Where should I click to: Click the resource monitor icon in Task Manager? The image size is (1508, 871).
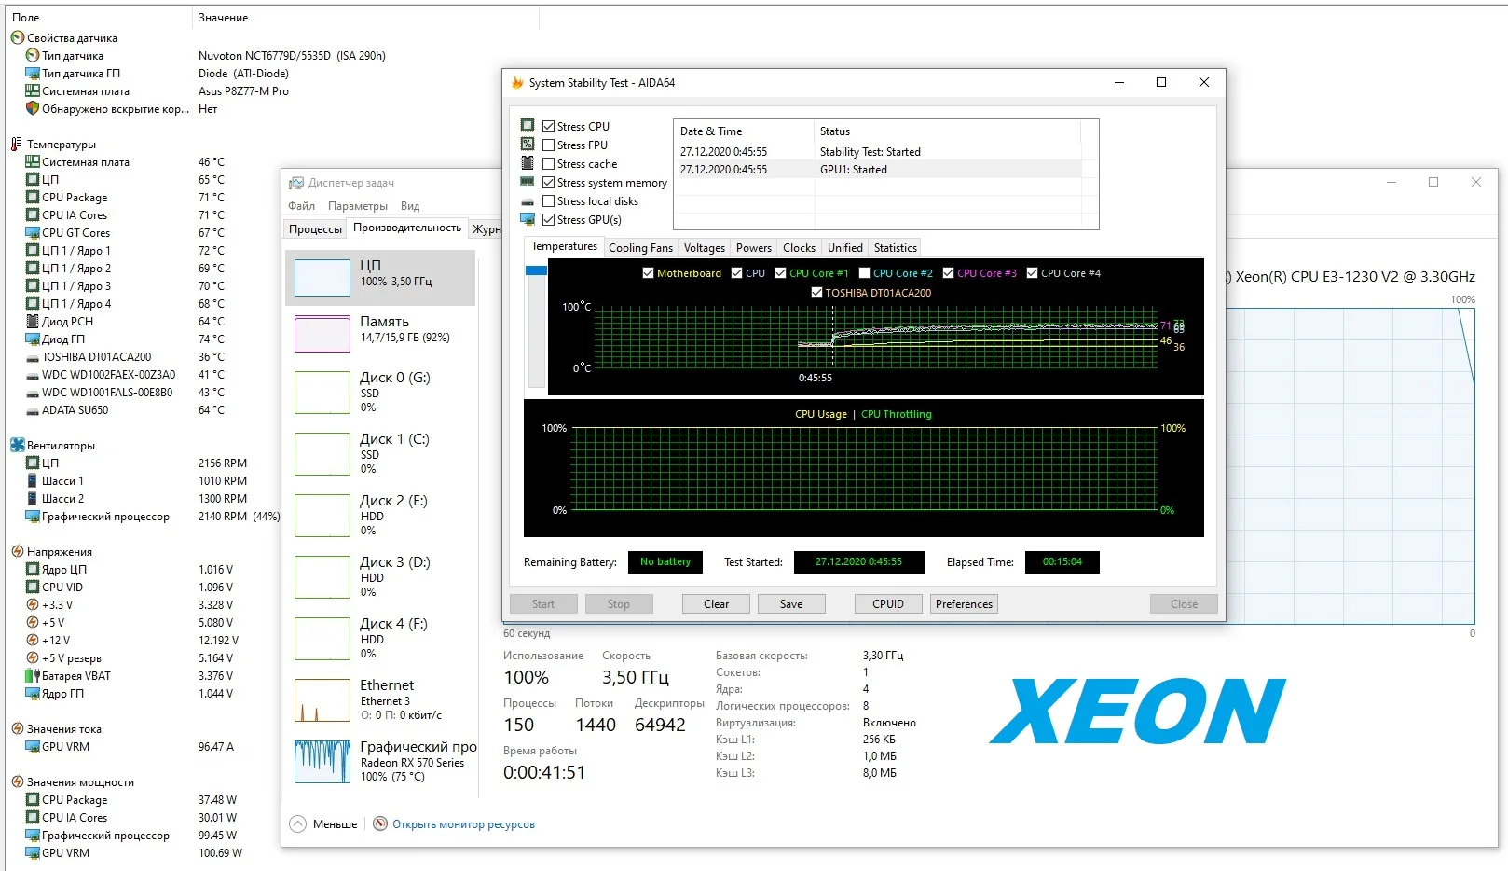tap(380, 824)
